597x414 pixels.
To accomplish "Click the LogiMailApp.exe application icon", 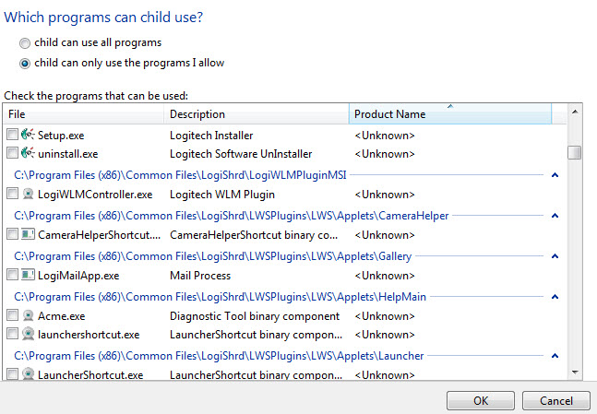I will click(x=28, y=275).
